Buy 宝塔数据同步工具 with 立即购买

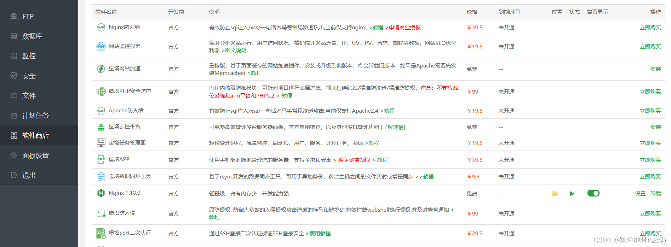(650, 177)
